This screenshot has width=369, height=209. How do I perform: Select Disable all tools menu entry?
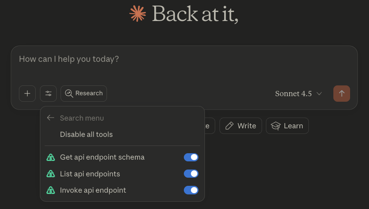pos(86,134)
